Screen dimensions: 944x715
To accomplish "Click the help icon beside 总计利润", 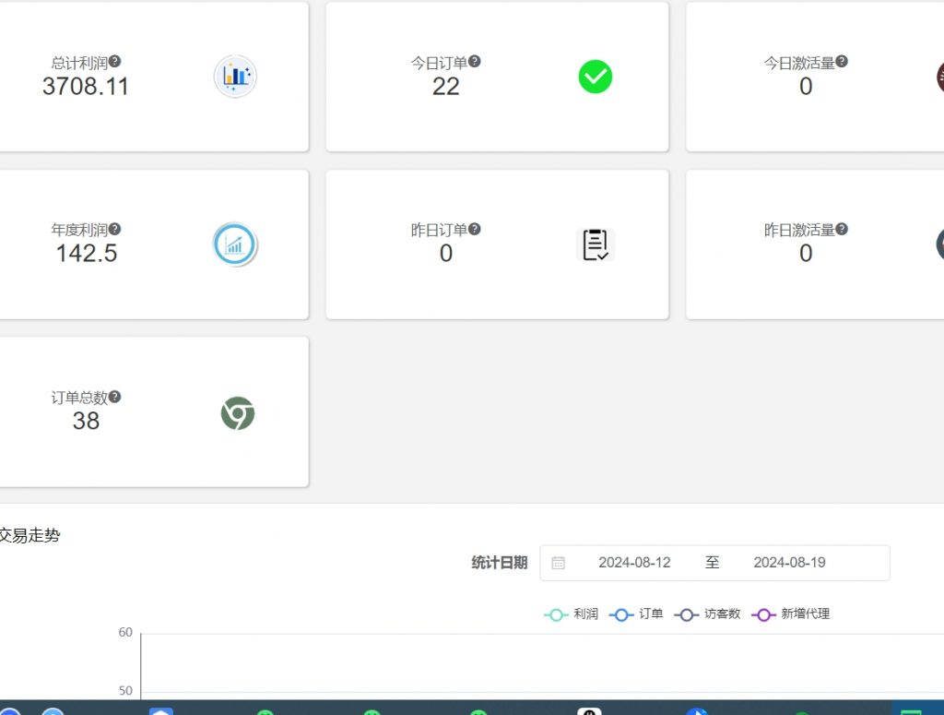I will (115, 62).
